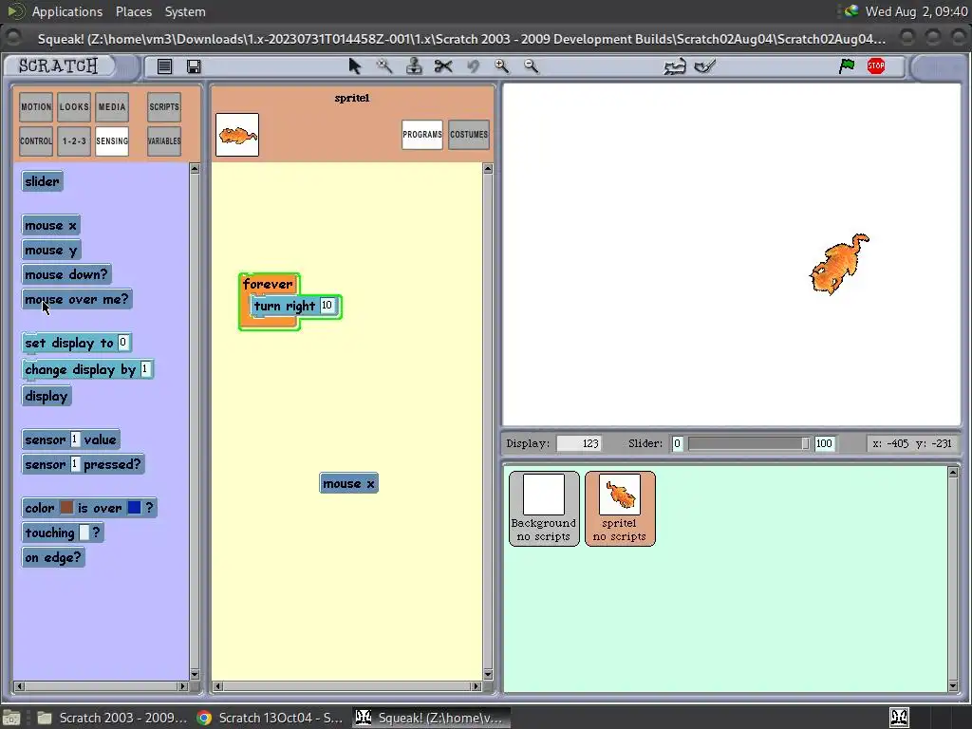This screenshot has width=972, height=729.
Task: Click the undo arrow icon
Action: (473, 66)
